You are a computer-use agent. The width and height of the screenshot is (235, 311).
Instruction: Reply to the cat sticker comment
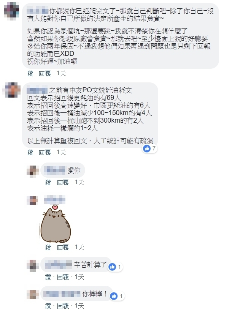[63, 247]
